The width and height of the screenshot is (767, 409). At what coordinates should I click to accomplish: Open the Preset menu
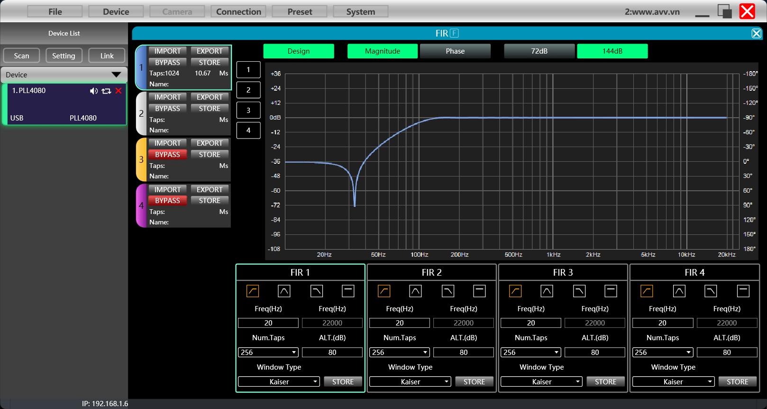[300, 12]
